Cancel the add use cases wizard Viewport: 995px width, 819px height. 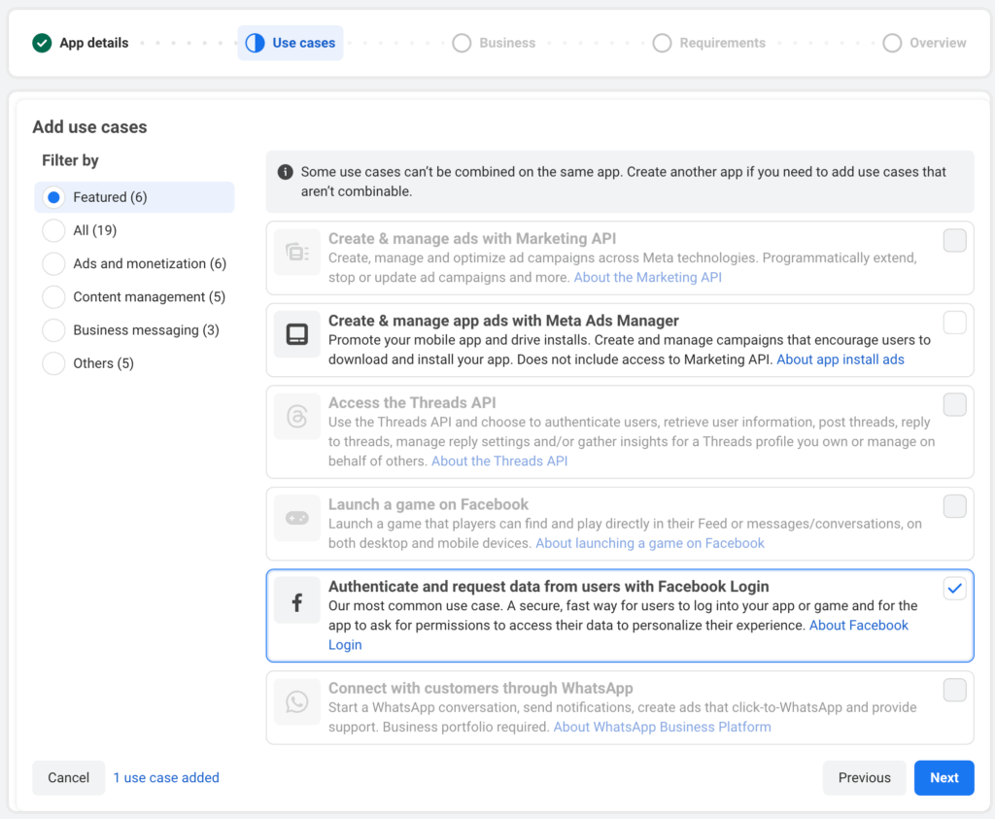(x=69, y=777)
